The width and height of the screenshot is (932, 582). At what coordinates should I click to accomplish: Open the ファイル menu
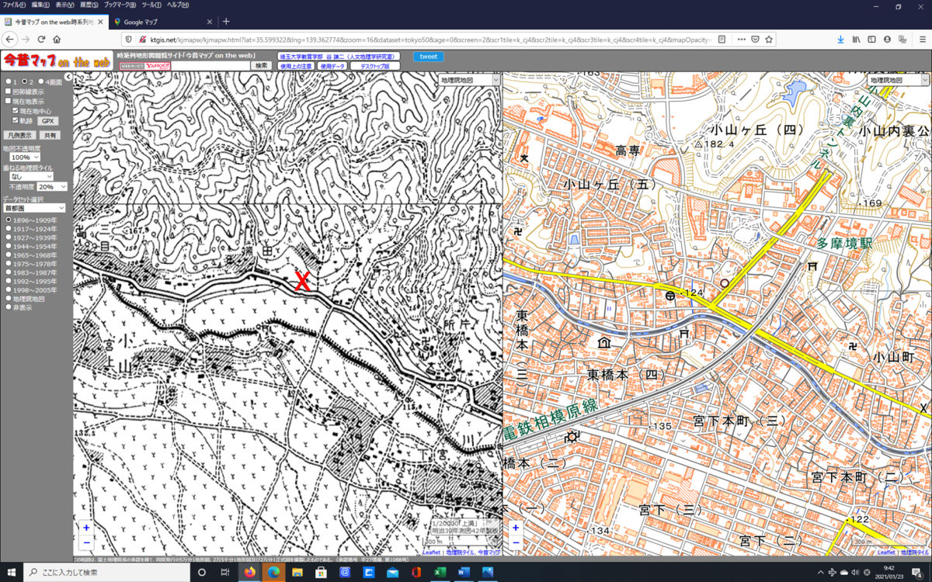[14, 5]
